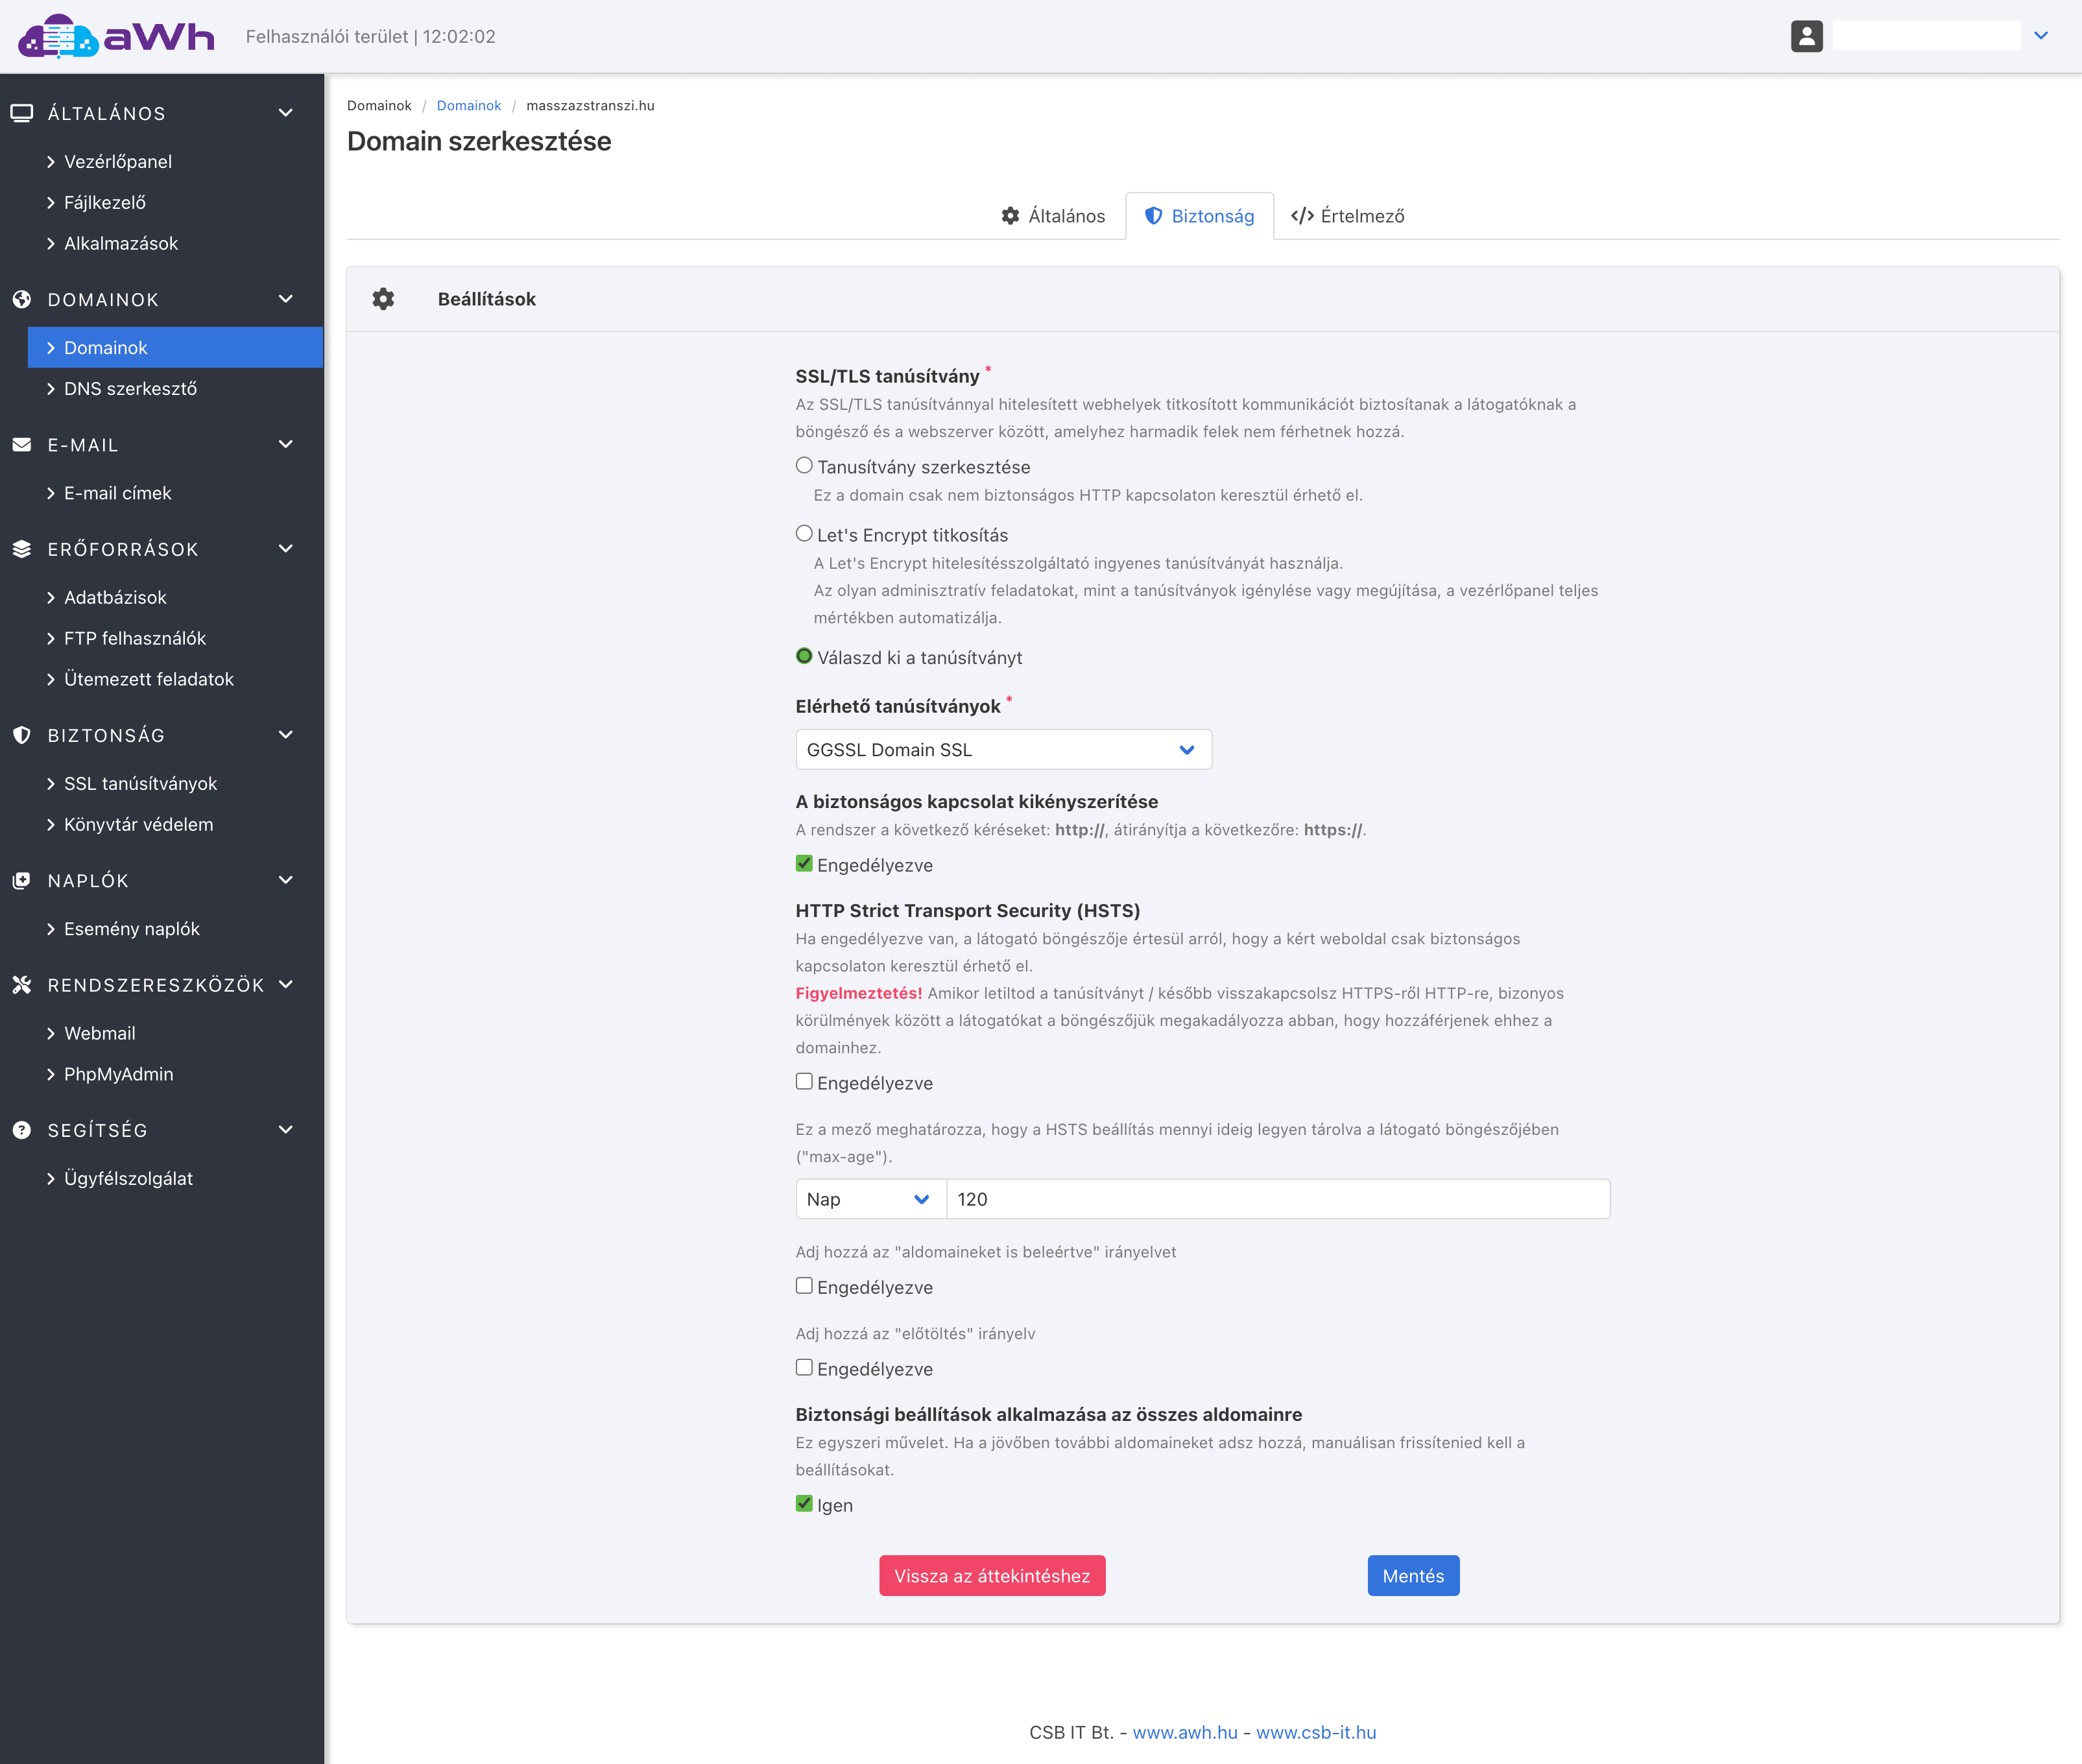2082x1764 pixels.
Task: Open the www.csb-it.hu footer link
Action: (1316, 1733)
